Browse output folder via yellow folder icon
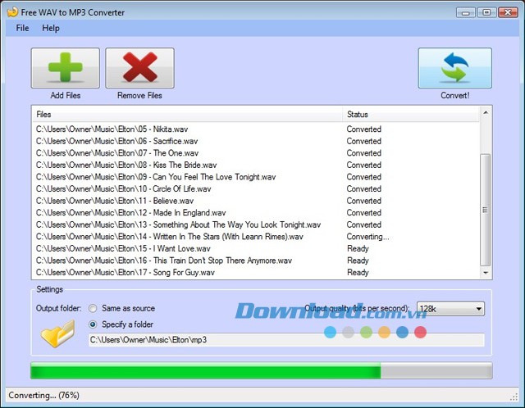Image resolution: width=525 pixels, height=408 pixels. [58, 333]
